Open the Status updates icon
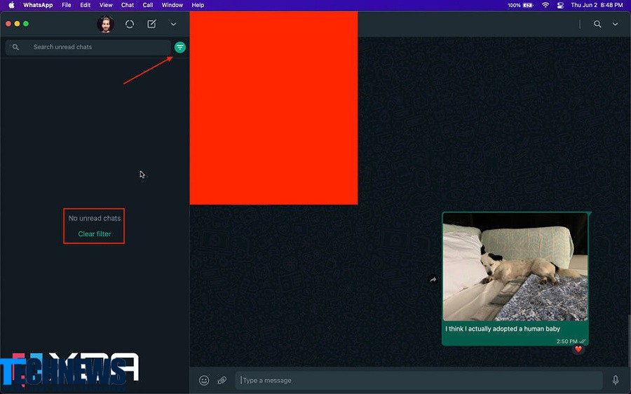 coord(130,24)
